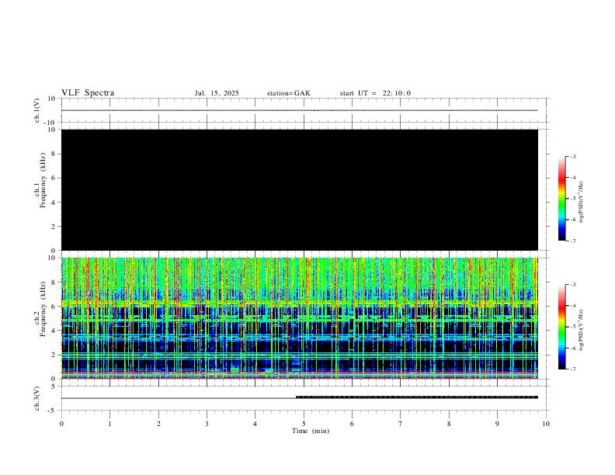Click the "2" kHz tick of ch.2 spectrogram
615x475 pixels.
54,355
